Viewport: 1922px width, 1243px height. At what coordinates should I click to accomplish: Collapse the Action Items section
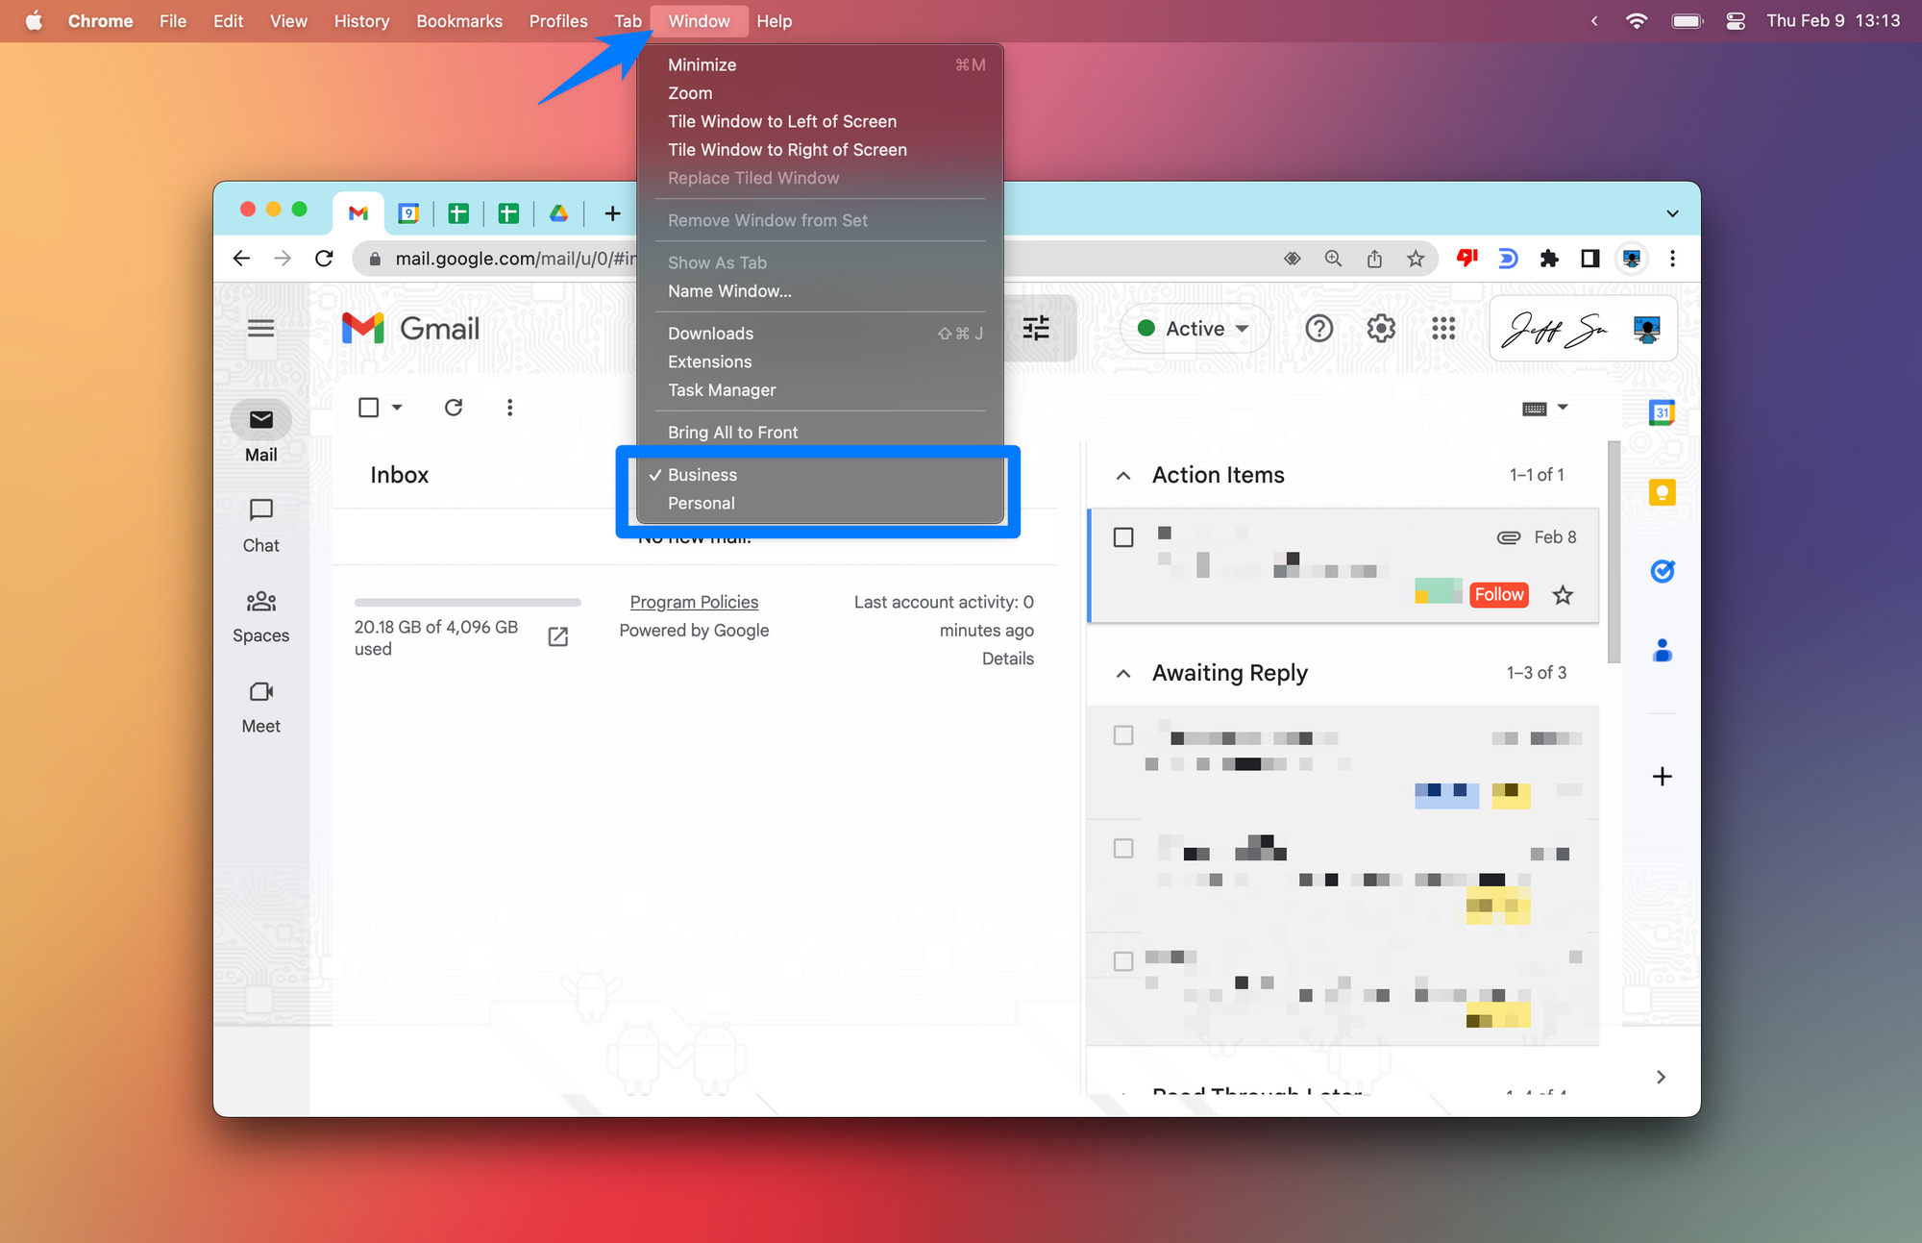pyautogui.click(x=1123, y=475)
